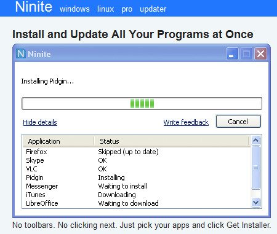The width and height of the screenshot is (277, 234).
Task: Select the iTunes row
Action: coord(137,195)
